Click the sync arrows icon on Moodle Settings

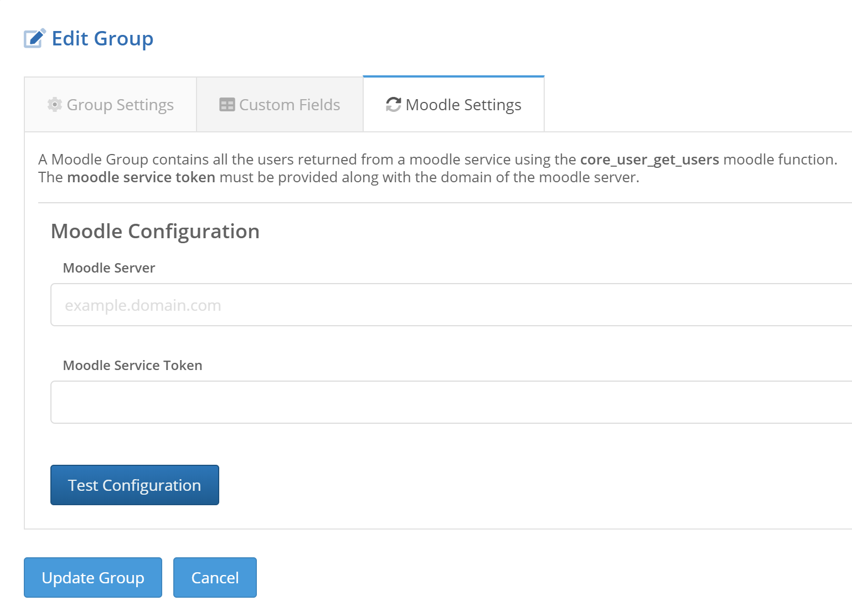[x=393, y=105]
